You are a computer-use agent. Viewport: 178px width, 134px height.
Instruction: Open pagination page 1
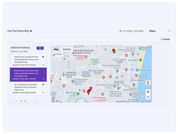click(x=17, y=101)
